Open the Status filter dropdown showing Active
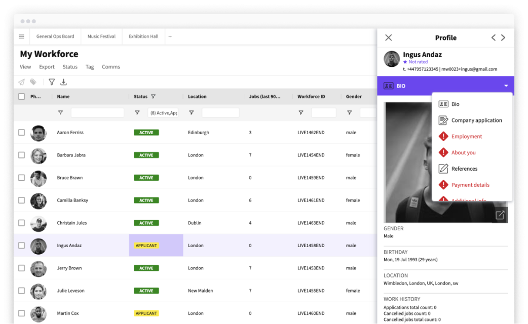Image resolution: width=528 pixels, height=324 pixels. tap(163, 113)
